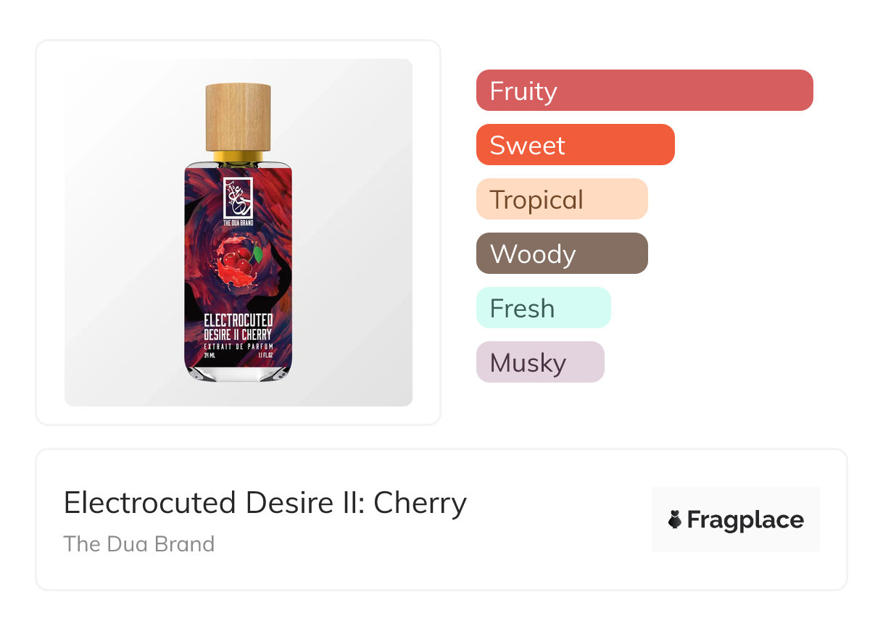The image size is (883, 626).
Task: Click the glass base of the bottle
Action: 238,373
